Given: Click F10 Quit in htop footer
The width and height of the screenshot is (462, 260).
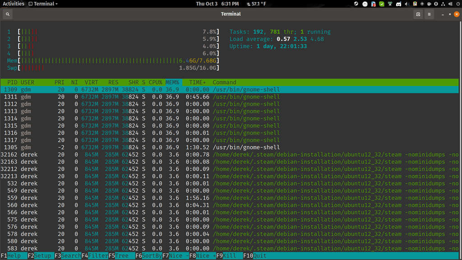Looking at the screenshot, I should coord(255,255).
